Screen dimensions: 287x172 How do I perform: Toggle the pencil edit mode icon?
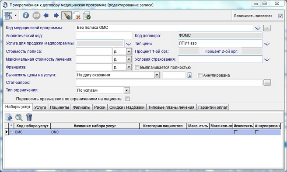pos(66,16)
